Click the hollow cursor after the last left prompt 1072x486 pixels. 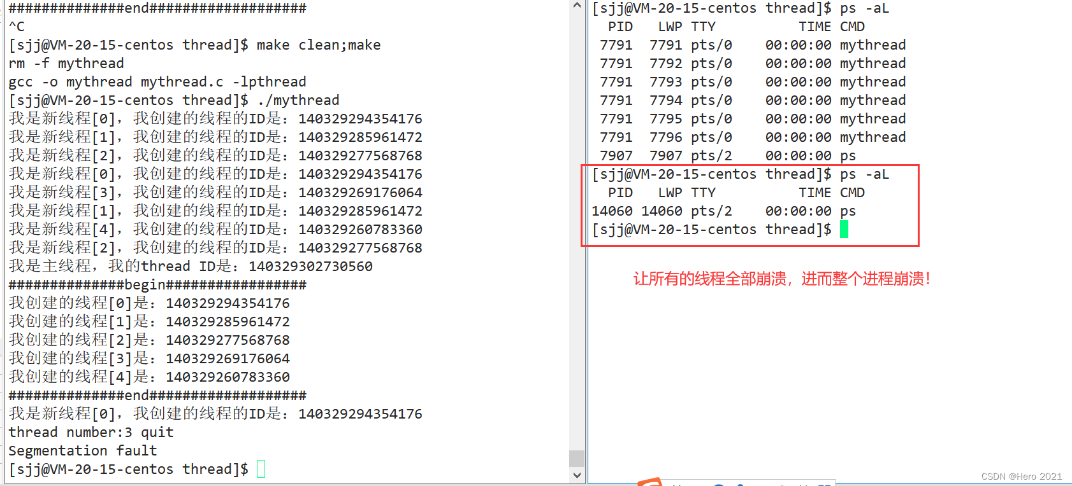pyautogui.click(x=261, y=469)
